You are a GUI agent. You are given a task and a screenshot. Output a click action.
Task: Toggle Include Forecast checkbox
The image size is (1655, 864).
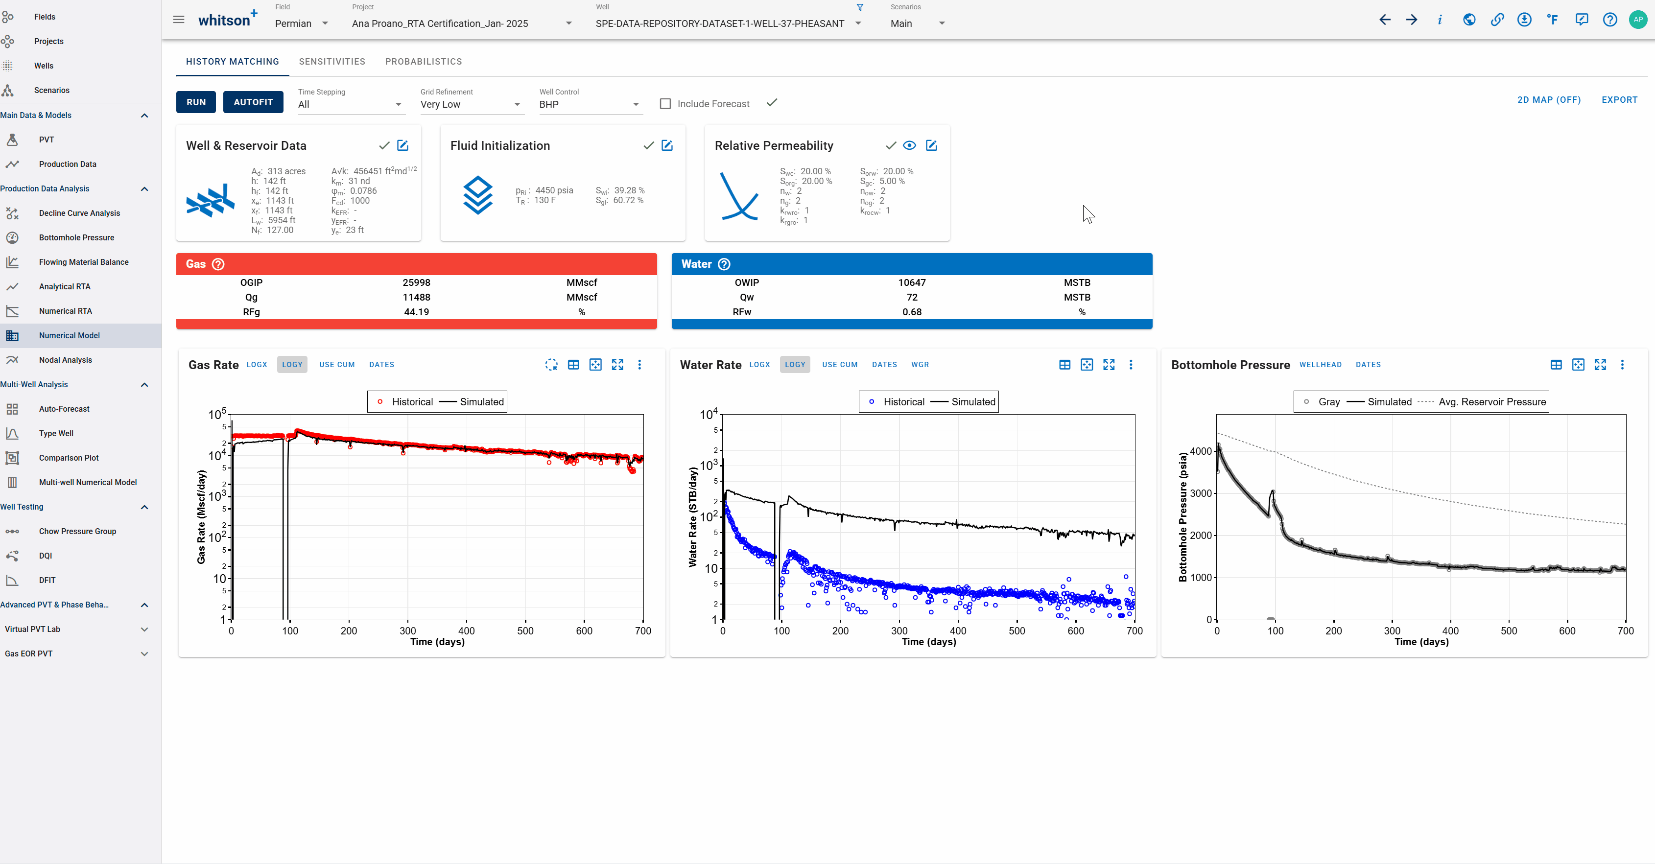665,104
